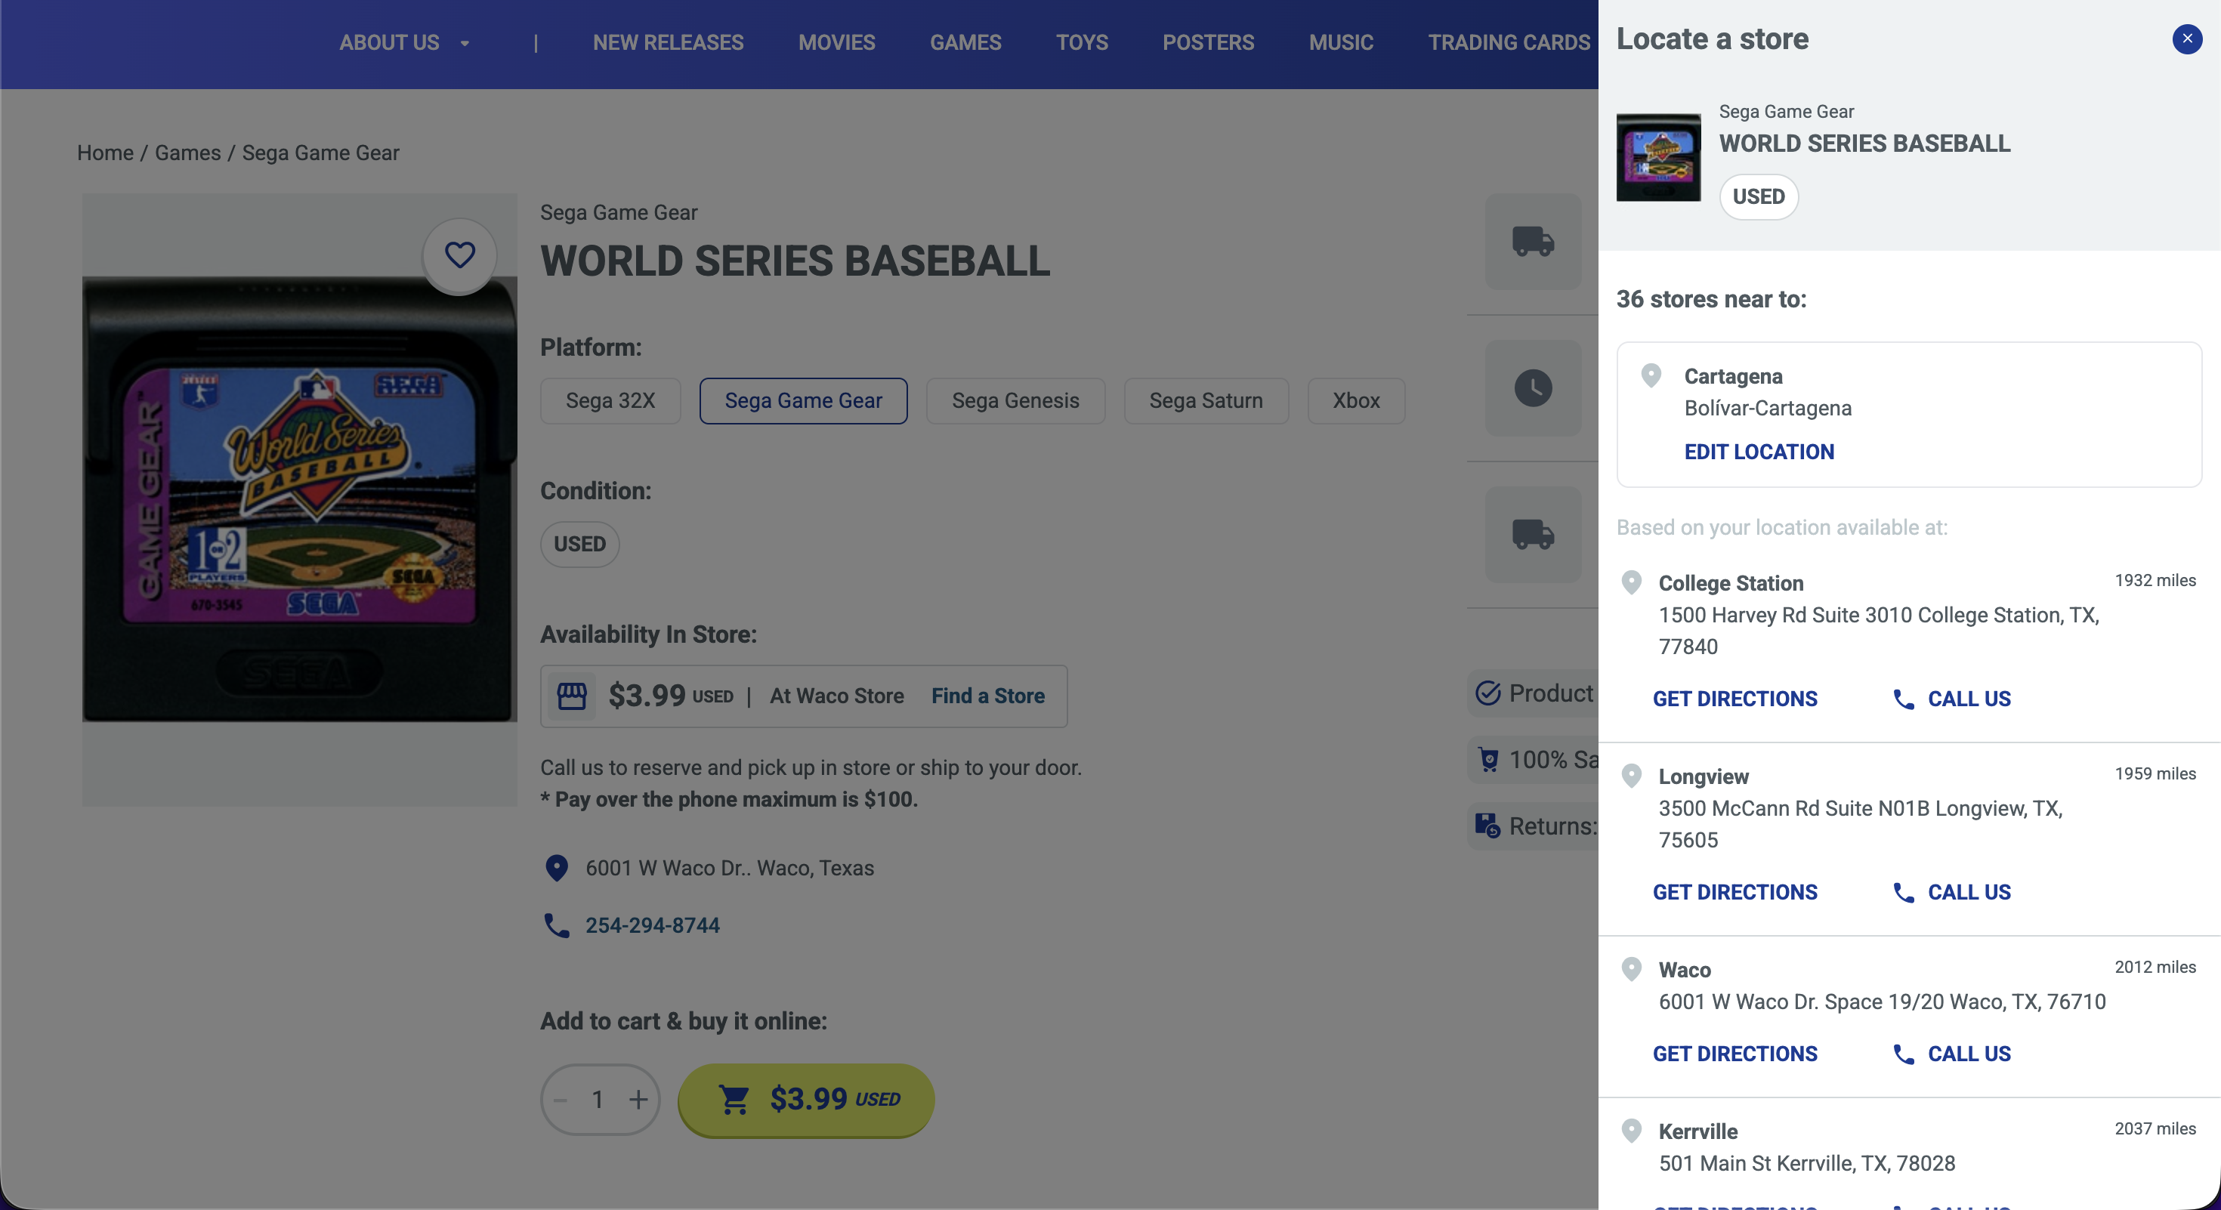Click phone icon for College Station store

click(1904, 699)
